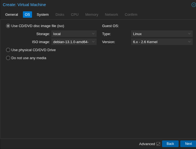
Task: Select Use CD/DVD disc image file option
Action: click(8, 26)
